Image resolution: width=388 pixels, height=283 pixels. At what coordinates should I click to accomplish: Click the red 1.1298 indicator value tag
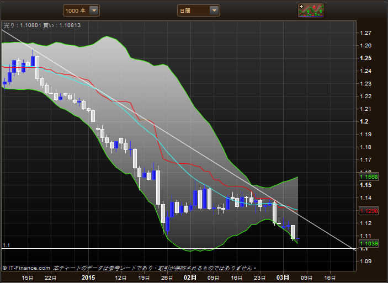pos(369,211)
